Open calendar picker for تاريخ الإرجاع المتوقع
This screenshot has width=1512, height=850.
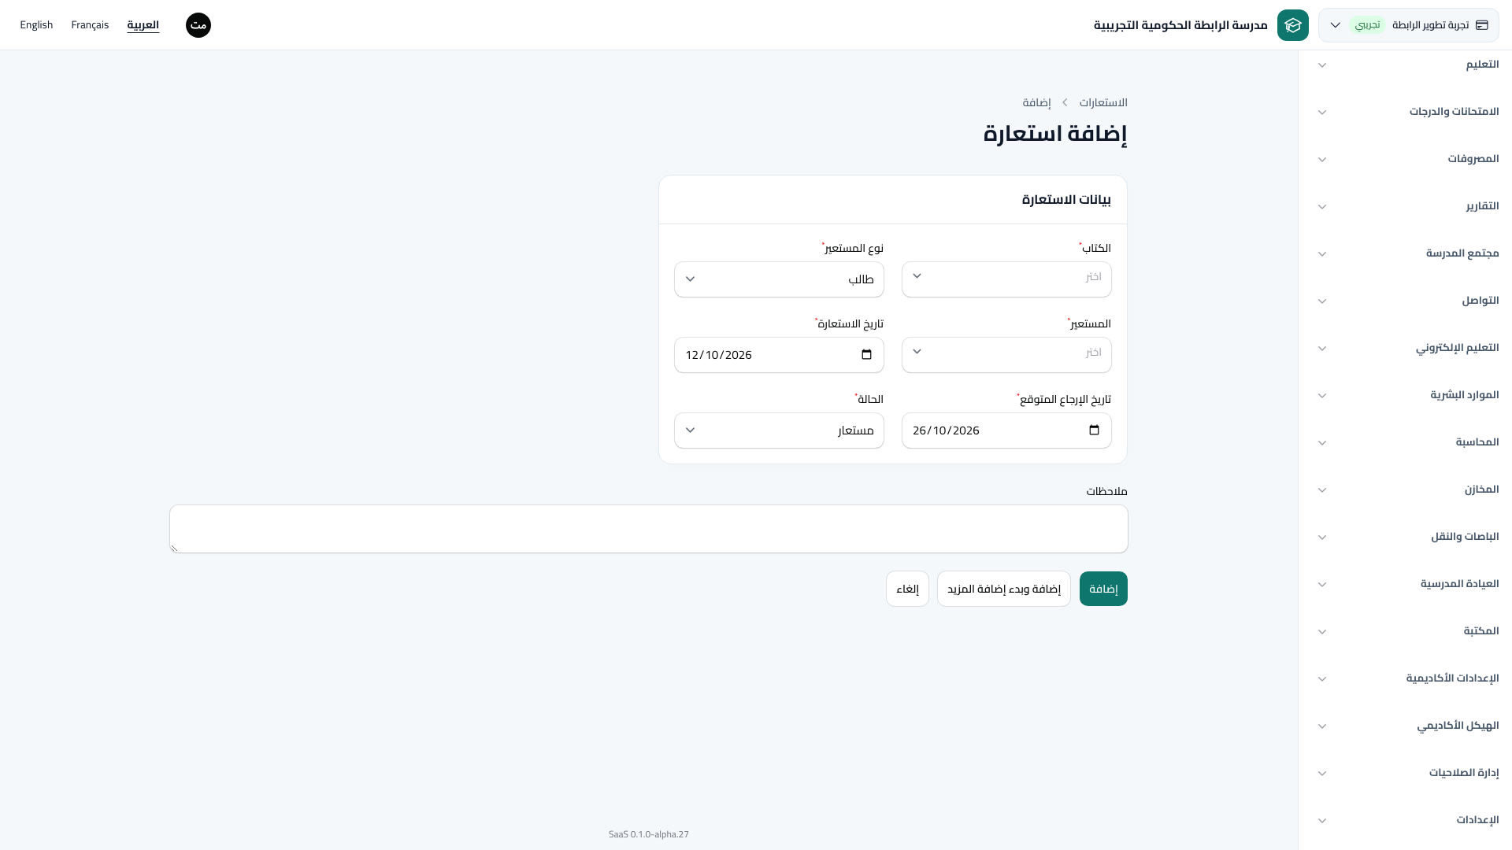click(x=1094, y=431)
